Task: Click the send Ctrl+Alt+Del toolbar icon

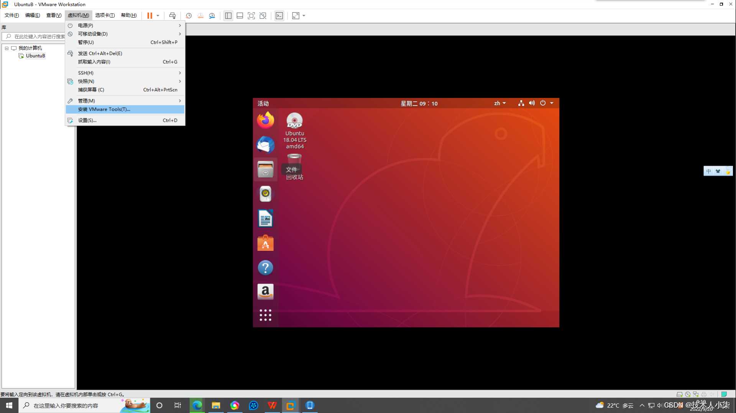Action: (172, 16)
